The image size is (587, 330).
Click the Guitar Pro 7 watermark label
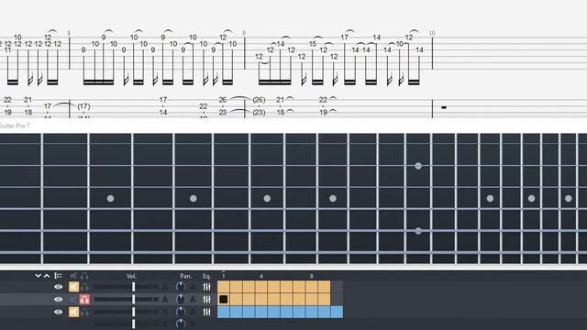(x=15, y=126)
